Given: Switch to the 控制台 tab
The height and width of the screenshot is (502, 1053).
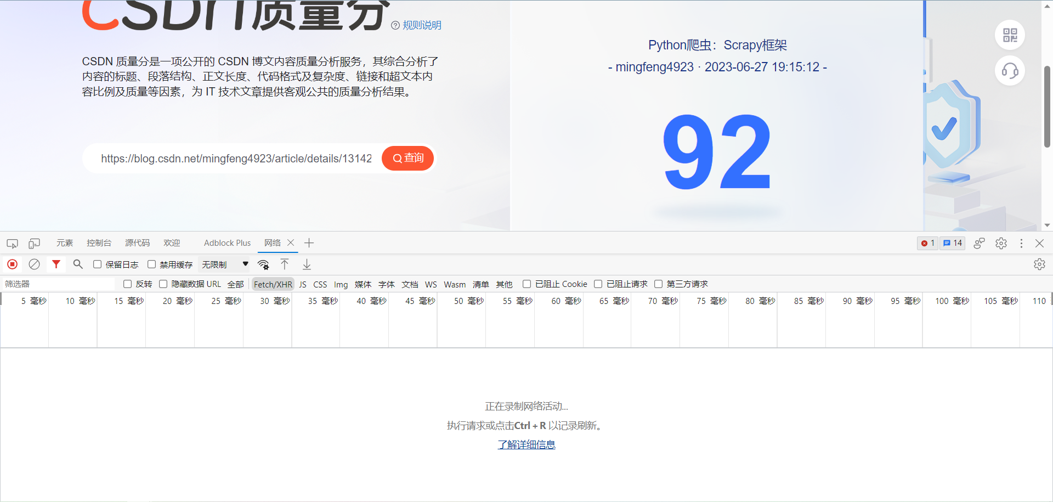Looking at the screenshot, I should click(x=99, y=243).
